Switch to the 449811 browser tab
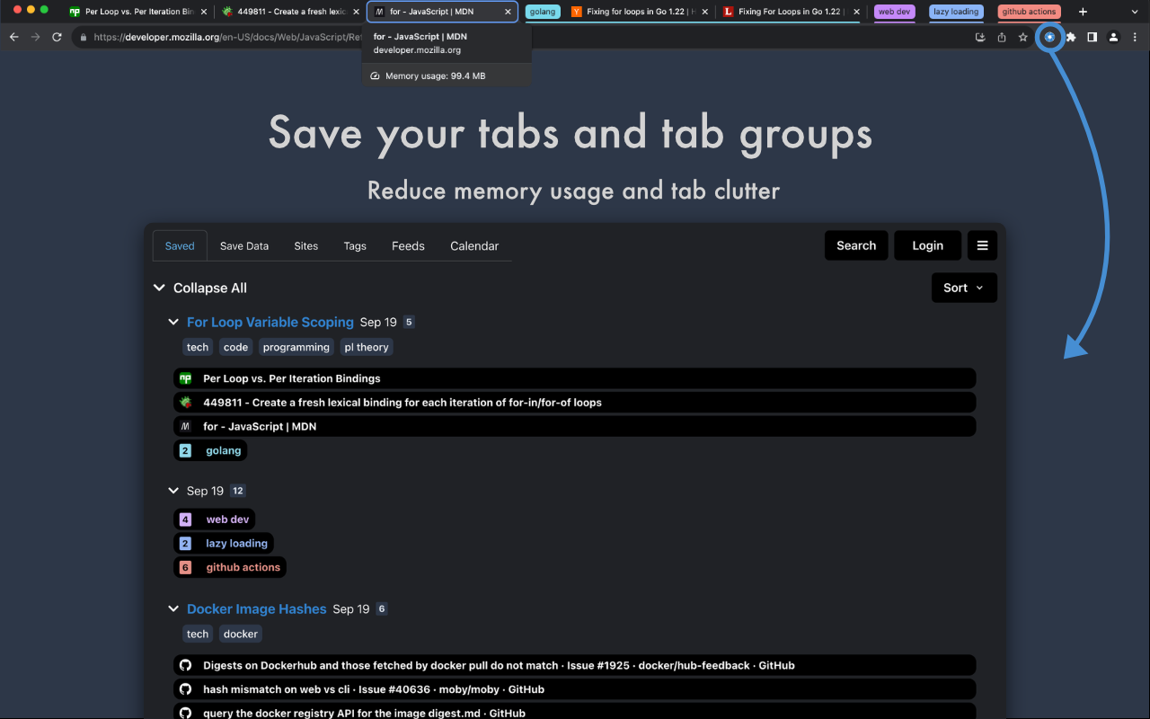 pyautogui.click(x=291, y=12)
